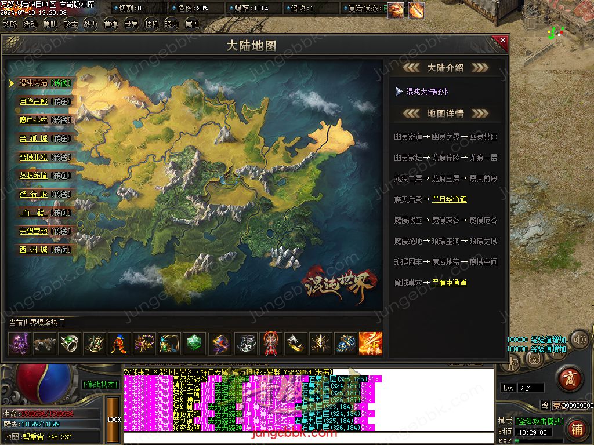Open the 世界 menu button
Viewport: 594px width, 445px height.
click(x=131, y=24)
